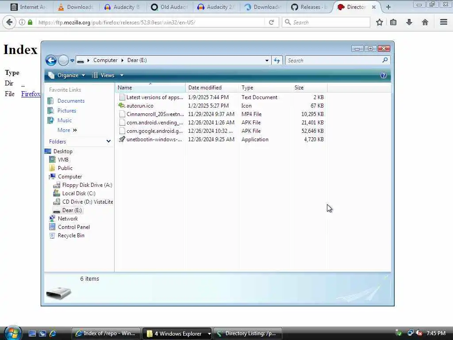Viewport: 453px width, 340px height.
Task: Select the autorun.ico file icon
Action: [x=122, y=105]
